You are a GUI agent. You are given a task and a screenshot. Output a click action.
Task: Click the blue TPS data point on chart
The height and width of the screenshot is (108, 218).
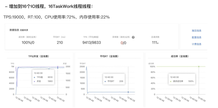58,68
